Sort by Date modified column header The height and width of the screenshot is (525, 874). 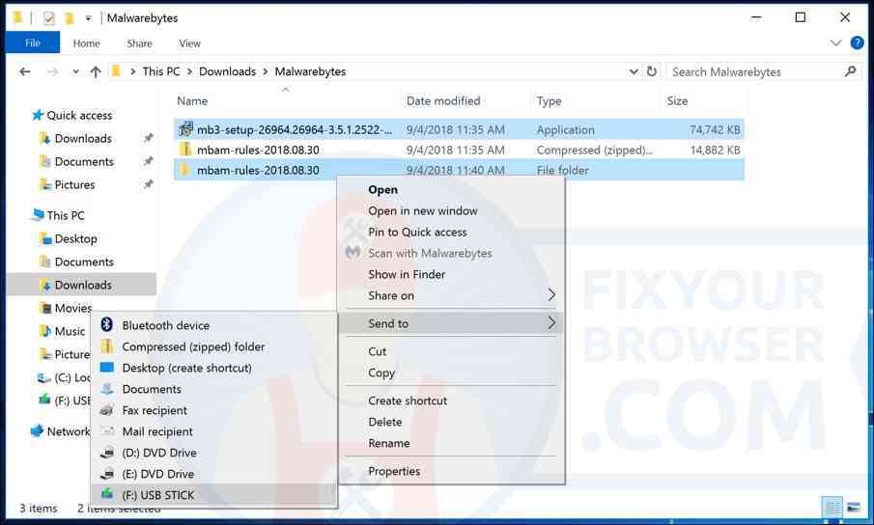[x=443, y=100]
